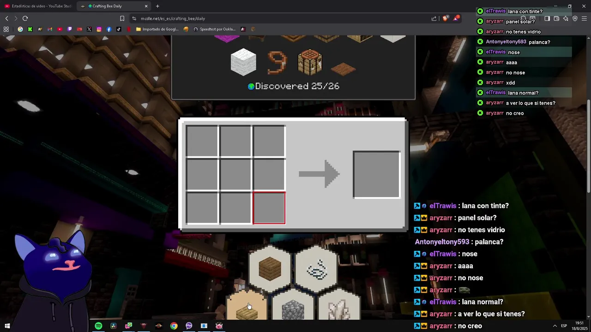Pick the oak slab ingredient hexagon
The height and width of the screenshot is (332, 591).
tap(247, 305)
